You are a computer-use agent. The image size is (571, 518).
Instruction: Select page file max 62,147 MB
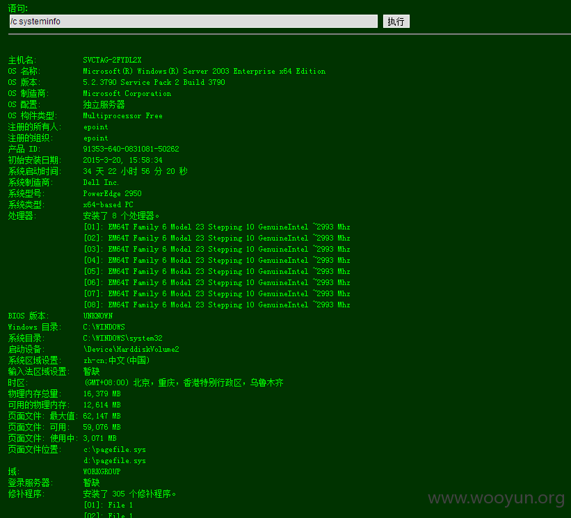(102, 416)
